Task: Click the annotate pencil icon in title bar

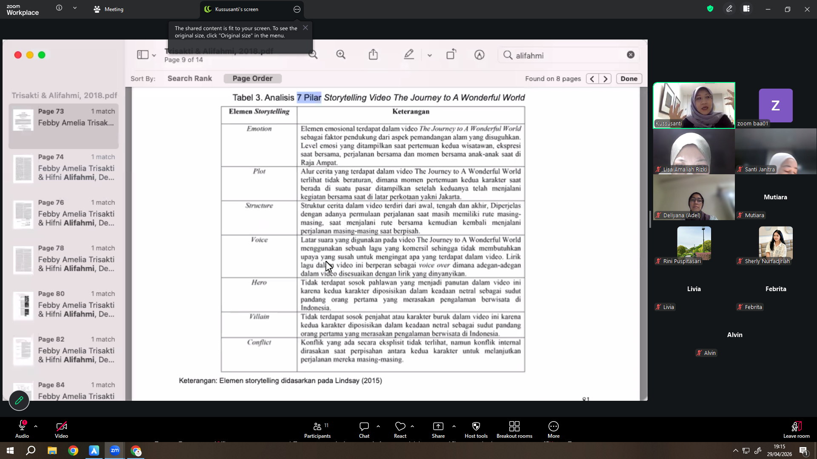Action: 729,8
